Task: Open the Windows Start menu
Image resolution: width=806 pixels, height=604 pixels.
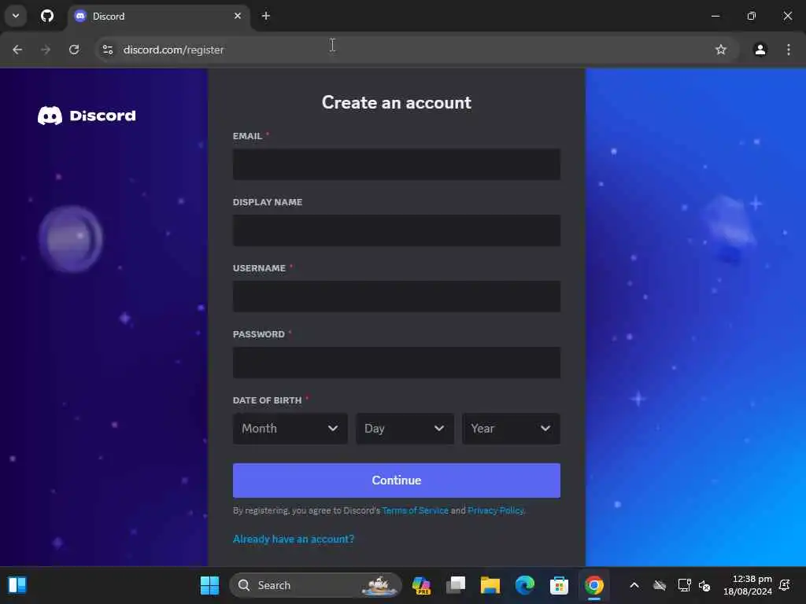Action: point(209,585)
